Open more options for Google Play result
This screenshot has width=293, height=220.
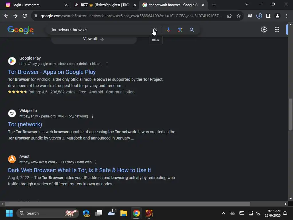(x=107, y=64)
